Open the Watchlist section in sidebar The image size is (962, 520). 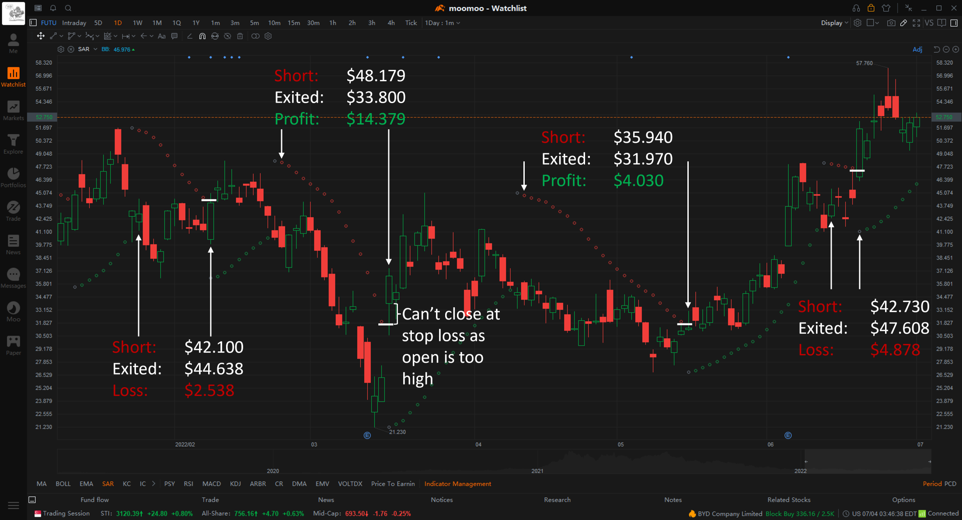[13, 77]
